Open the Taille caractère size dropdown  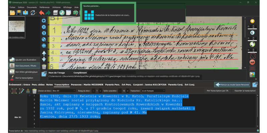pyautogui.click(x=124, y=90)
